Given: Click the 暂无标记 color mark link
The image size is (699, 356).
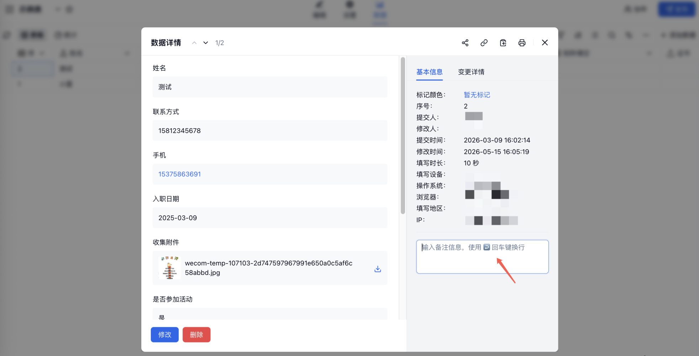Looking at the screenshot, I should coord(477,95).
